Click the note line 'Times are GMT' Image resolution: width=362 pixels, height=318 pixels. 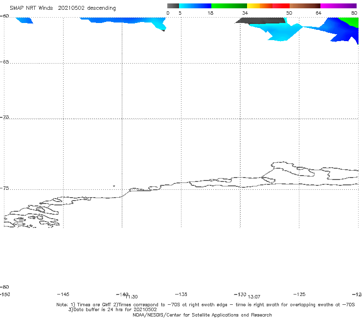pyautogui.click(x=94, y=305)
